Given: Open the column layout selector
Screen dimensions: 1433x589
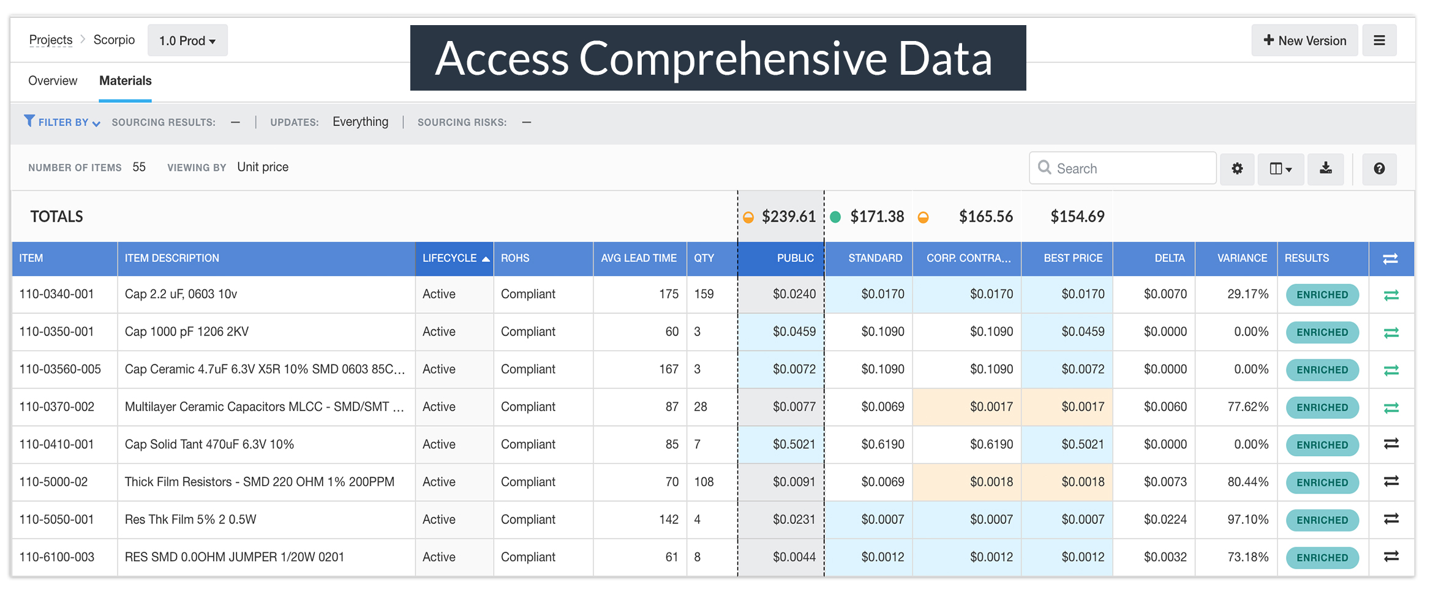Looking at the screenshot, I should 1281,168.
